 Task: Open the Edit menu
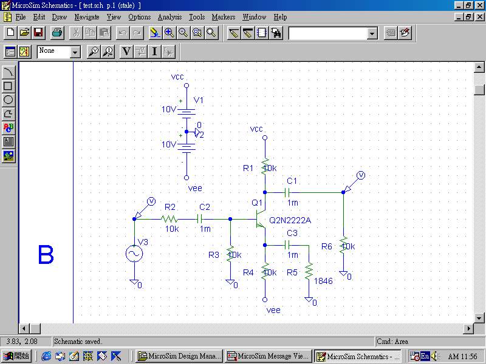[39, 17]
